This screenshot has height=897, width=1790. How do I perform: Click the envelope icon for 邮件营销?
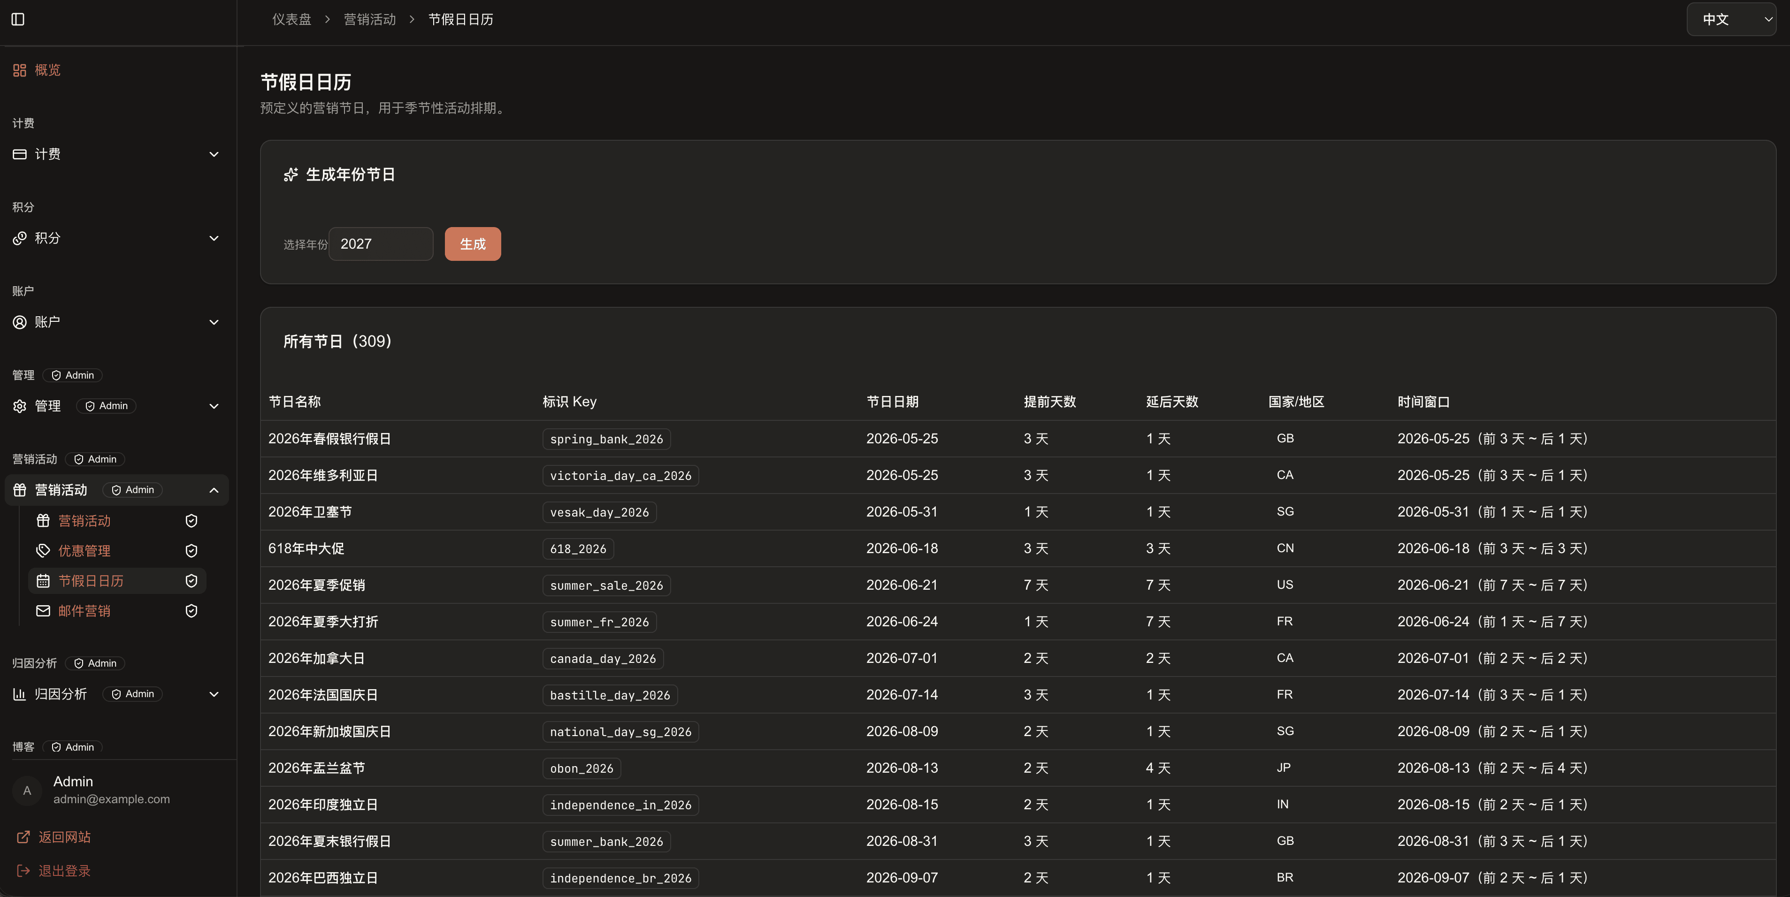click(x=43, y=611)
